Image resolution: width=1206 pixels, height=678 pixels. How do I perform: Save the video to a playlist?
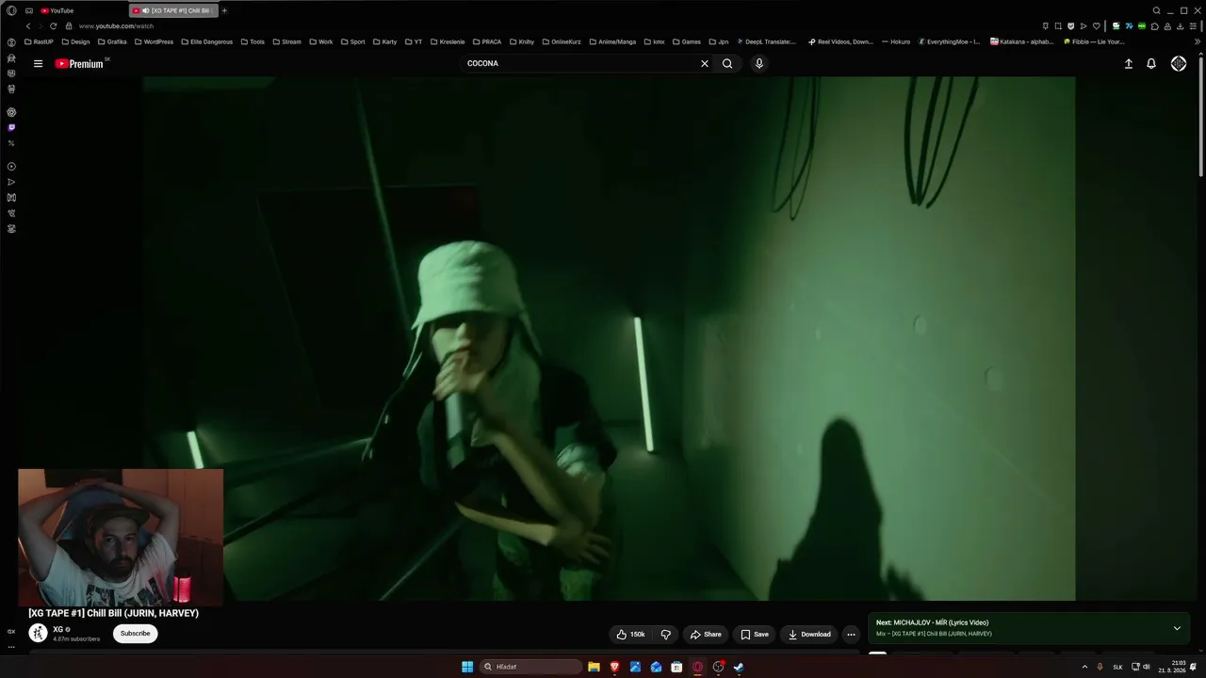pyautogui.click(x=754, y=635)
